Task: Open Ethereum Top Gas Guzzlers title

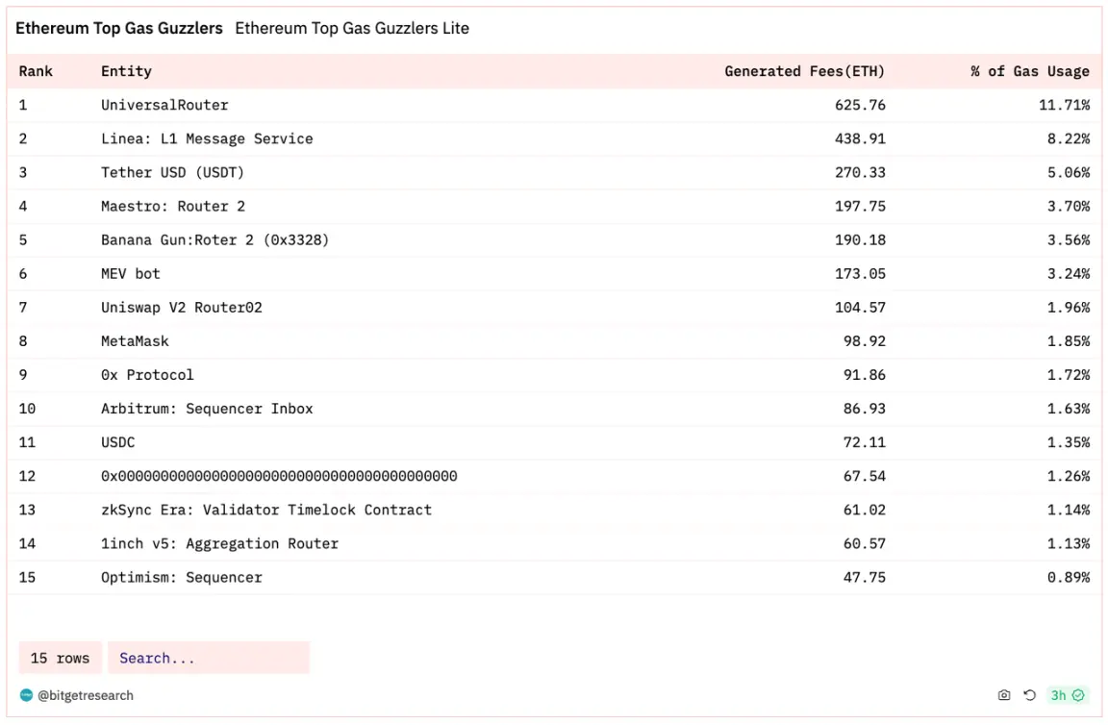Action: pyautogui.click(x=119, y=29)
